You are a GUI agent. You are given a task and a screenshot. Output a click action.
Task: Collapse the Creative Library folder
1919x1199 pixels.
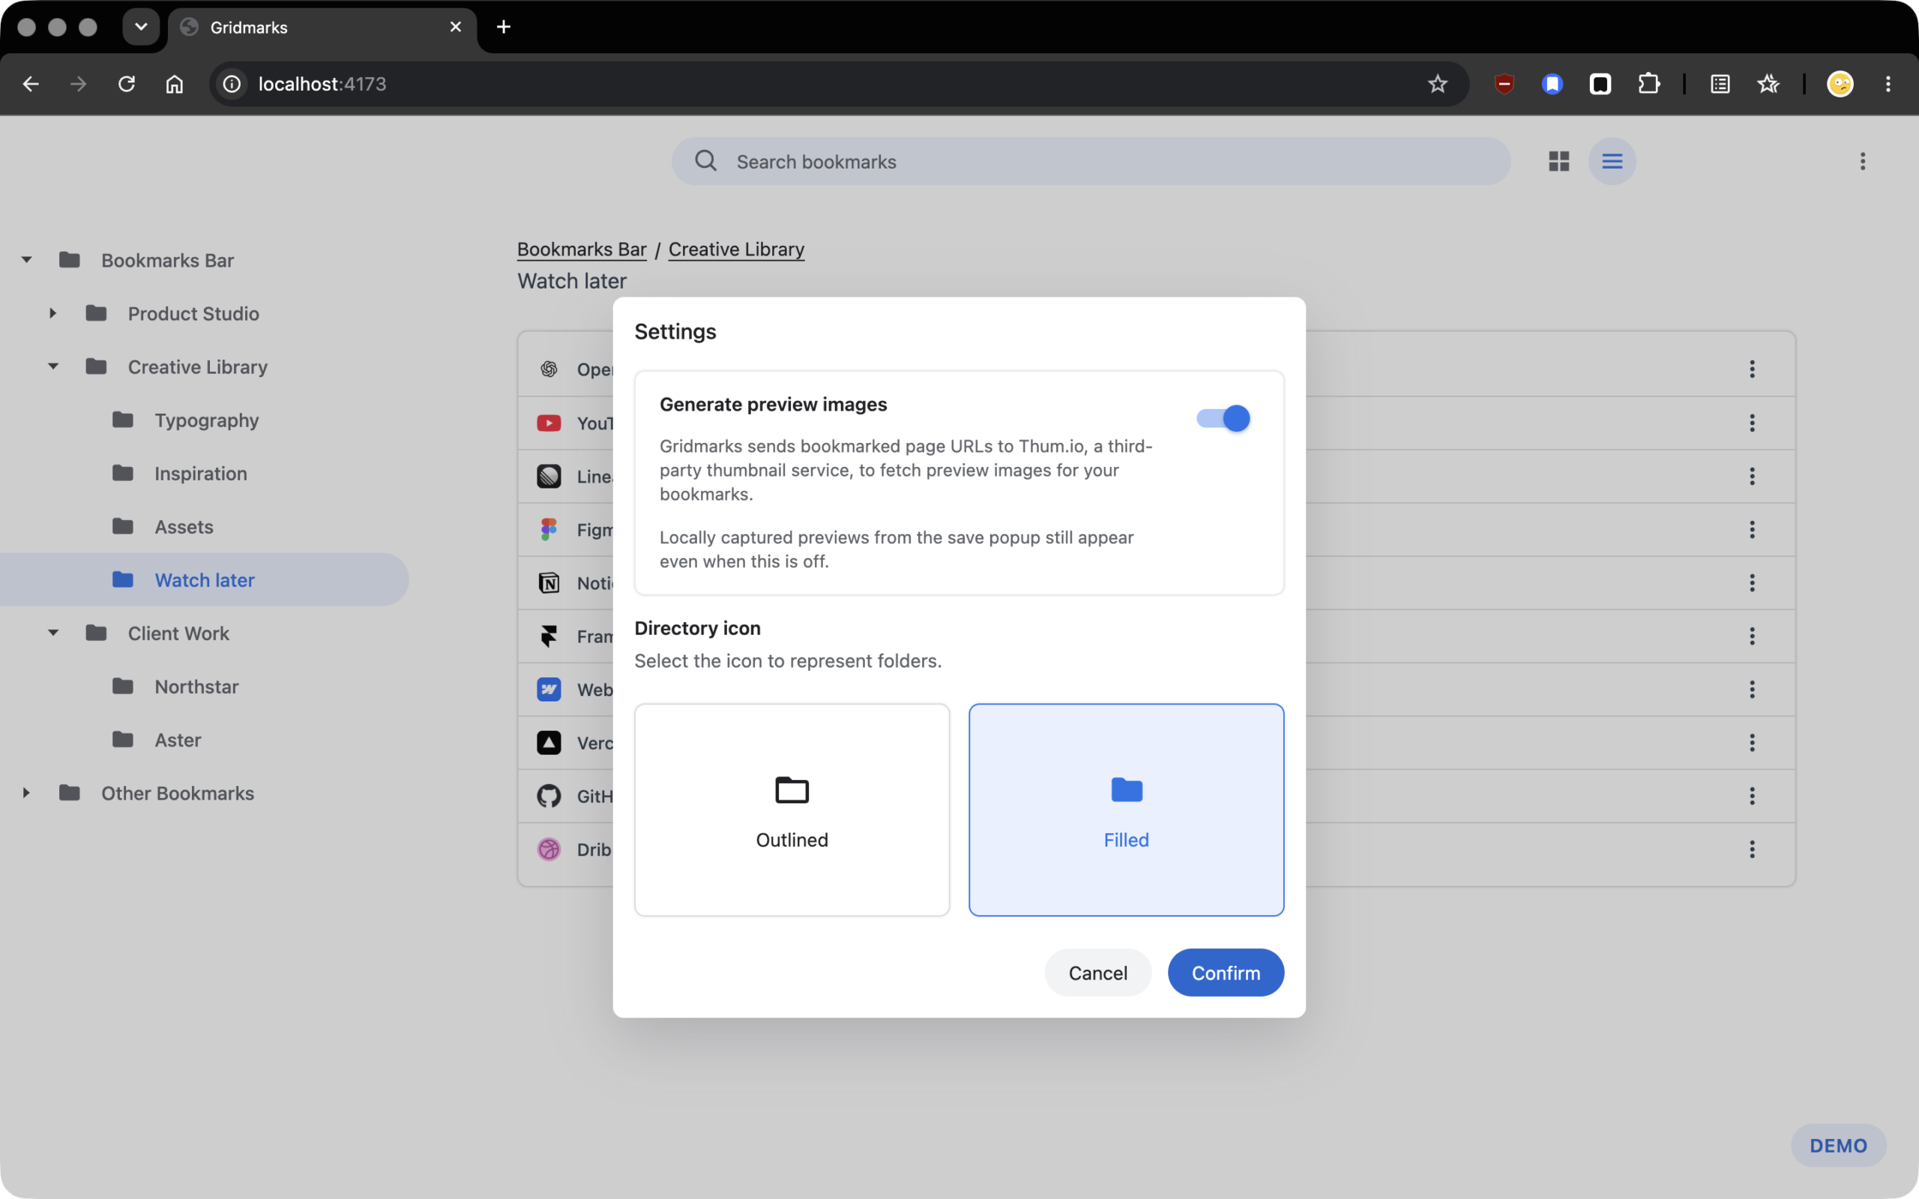pyautogui.click(x=53, y=366)
